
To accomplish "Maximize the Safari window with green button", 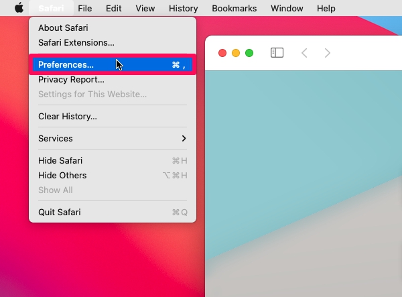I will 249,53.
